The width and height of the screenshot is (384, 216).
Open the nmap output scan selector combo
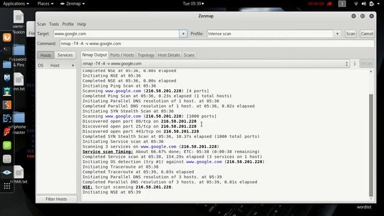[215, 64]
